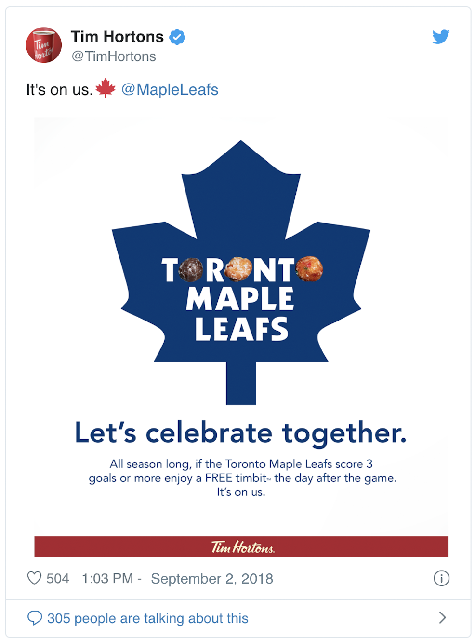Click the Tim Hortons profile avatar
Viewport: 475px width, 641px height.
tap(44, 45)
